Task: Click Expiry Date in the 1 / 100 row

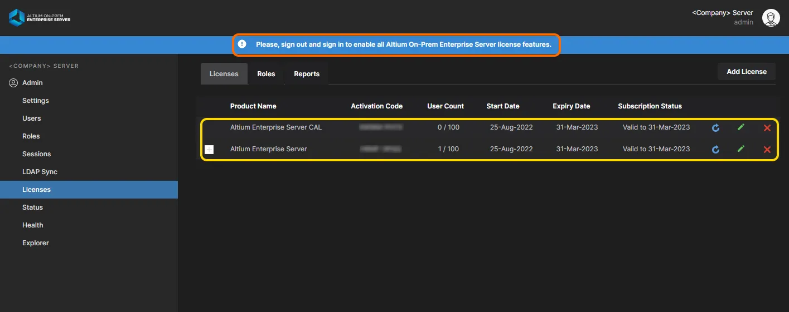Action: point(577,149)
